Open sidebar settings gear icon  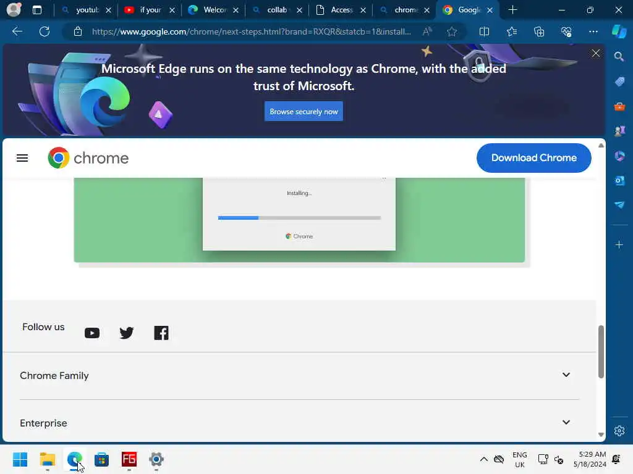coord(619,431)
